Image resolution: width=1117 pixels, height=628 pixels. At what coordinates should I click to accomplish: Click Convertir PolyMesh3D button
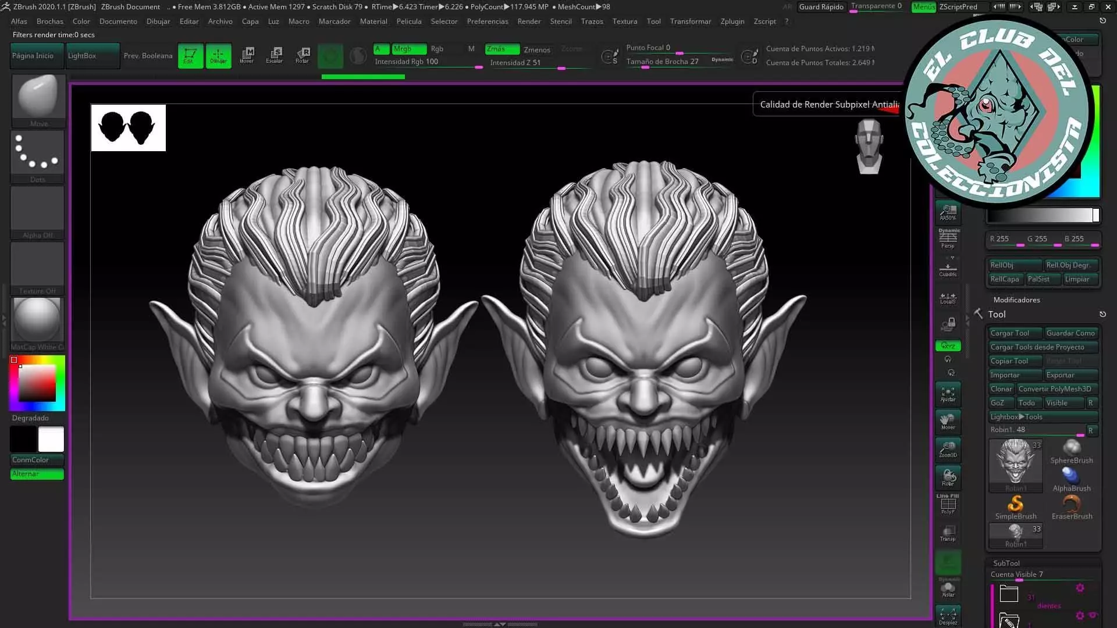[x=1057, y=389]
